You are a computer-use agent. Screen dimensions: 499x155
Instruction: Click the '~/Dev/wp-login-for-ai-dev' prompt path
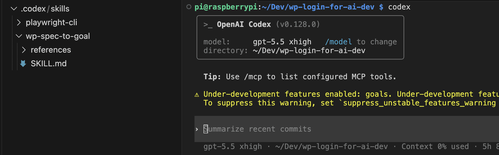click(x=318, y=7)
